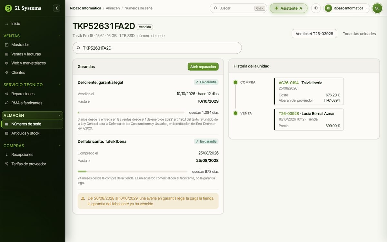Click the serial number search field TKP52631FA2D

tap(157, 48)
